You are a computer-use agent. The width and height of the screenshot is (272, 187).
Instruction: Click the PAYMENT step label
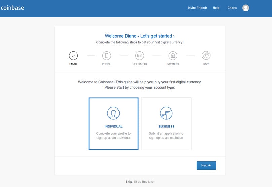(x=173, y=64)
